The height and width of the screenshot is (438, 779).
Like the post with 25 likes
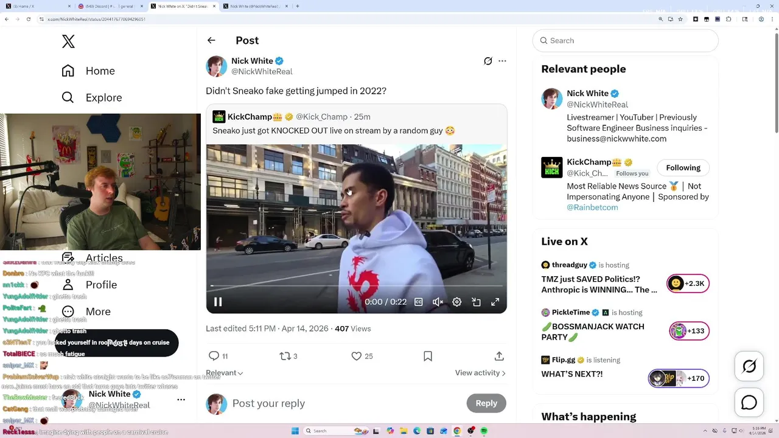(x=362, y=356)
